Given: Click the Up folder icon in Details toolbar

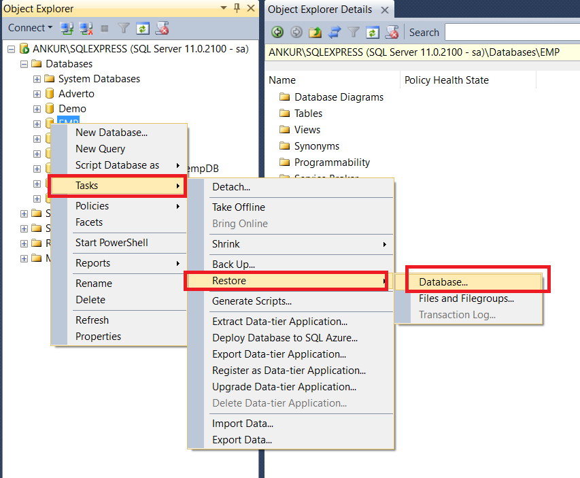Looking at the screenshot, I should coord(315,33).
